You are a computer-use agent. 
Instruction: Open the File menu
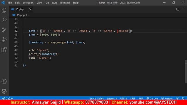[10, 3]
